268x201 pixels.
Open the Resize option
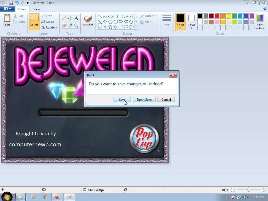(48, 22)
